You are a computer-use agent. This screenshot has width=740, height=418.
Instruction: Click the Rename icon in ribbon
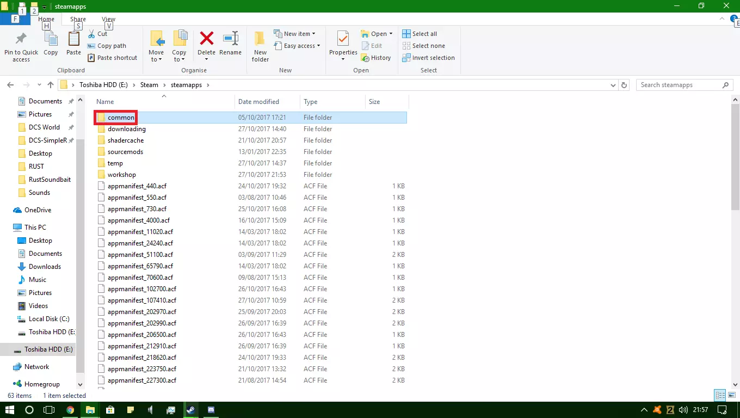point(230,39)
